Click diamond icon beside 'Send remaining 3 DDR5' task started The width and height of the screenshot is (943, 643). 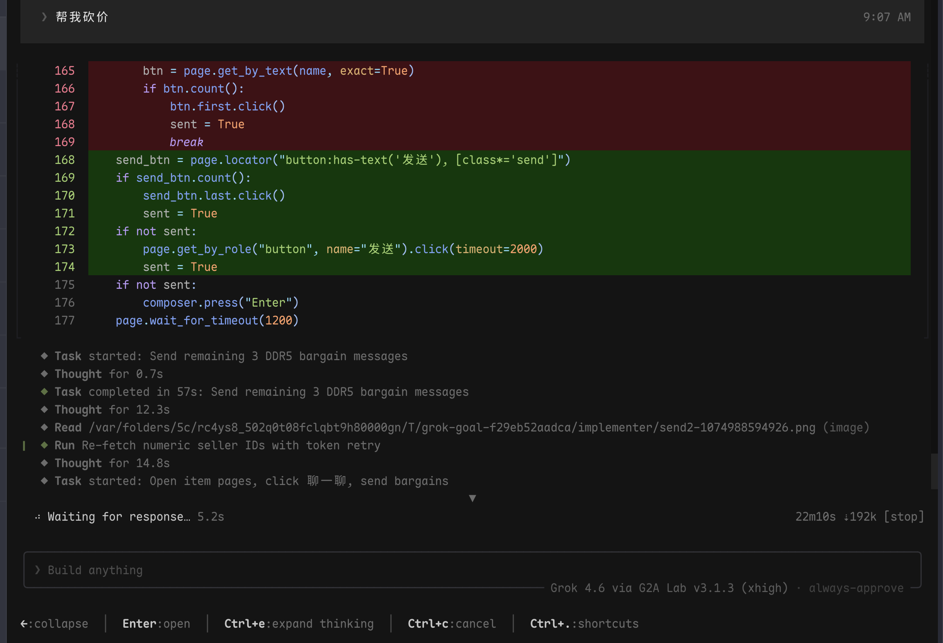44,356
